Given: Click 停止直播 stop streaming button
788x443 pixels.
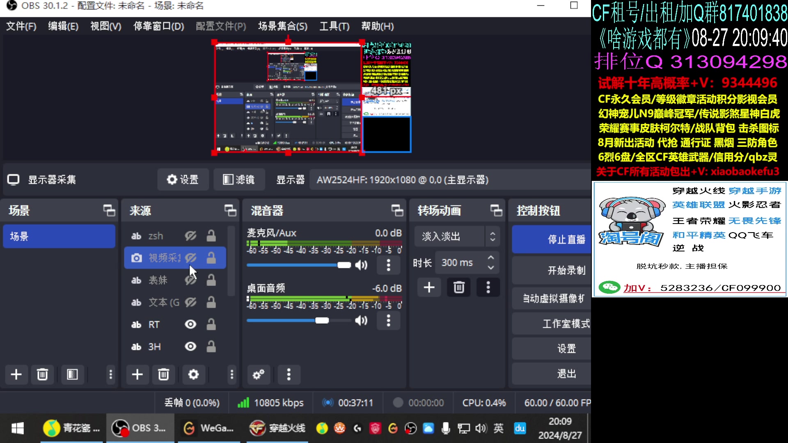Looking at the screenshot, I should coord(552,239).
